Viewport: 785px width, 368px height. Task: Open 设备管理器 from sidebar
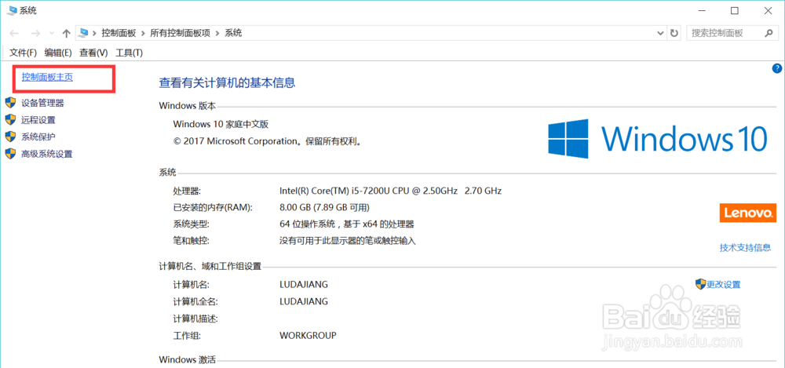pos(42,103)
